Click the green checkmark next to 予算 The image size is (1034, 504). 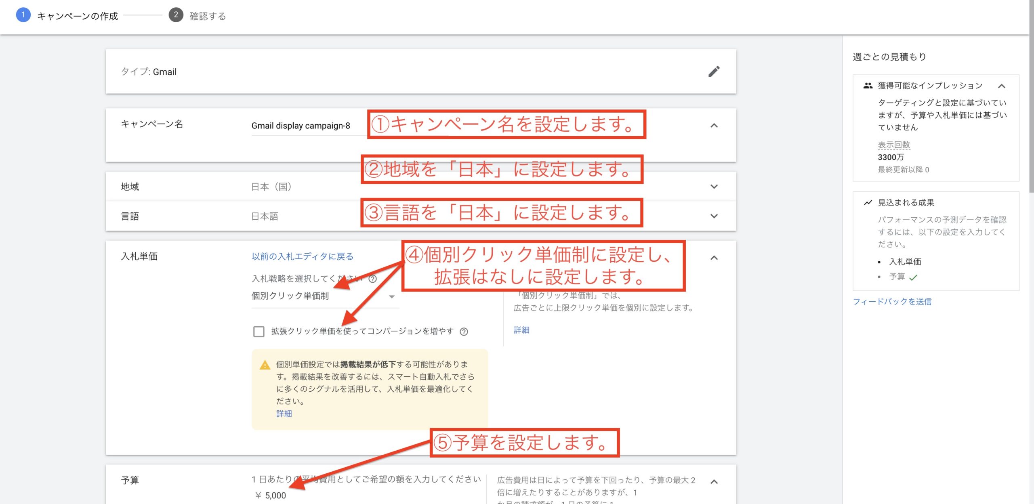pyautogui.click(x=913, y=277)
